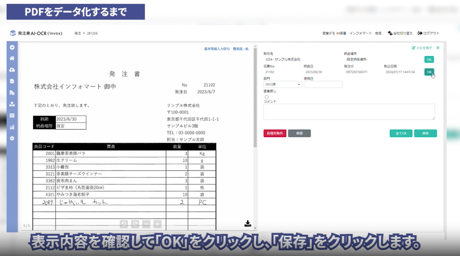460x256 pixels.
Task: Click the 難易度：低 label
Action: (x=241, y=49)
